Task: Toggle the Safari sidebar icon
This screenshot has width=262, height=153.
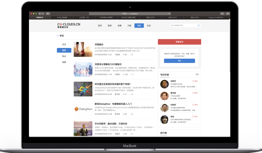Action: (48, 14)
